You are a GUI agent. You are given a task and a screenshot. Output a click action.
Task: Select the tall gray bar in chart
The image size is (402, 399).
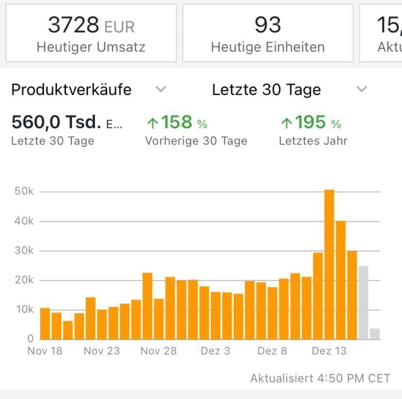coord(363,303)
